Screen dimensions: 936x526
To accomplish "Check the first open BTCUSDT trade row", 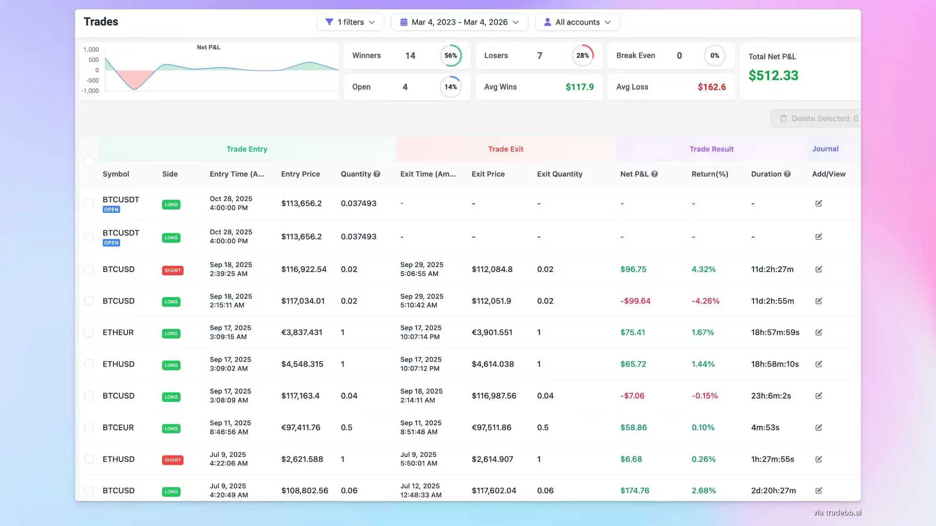I will click(89, 203).
